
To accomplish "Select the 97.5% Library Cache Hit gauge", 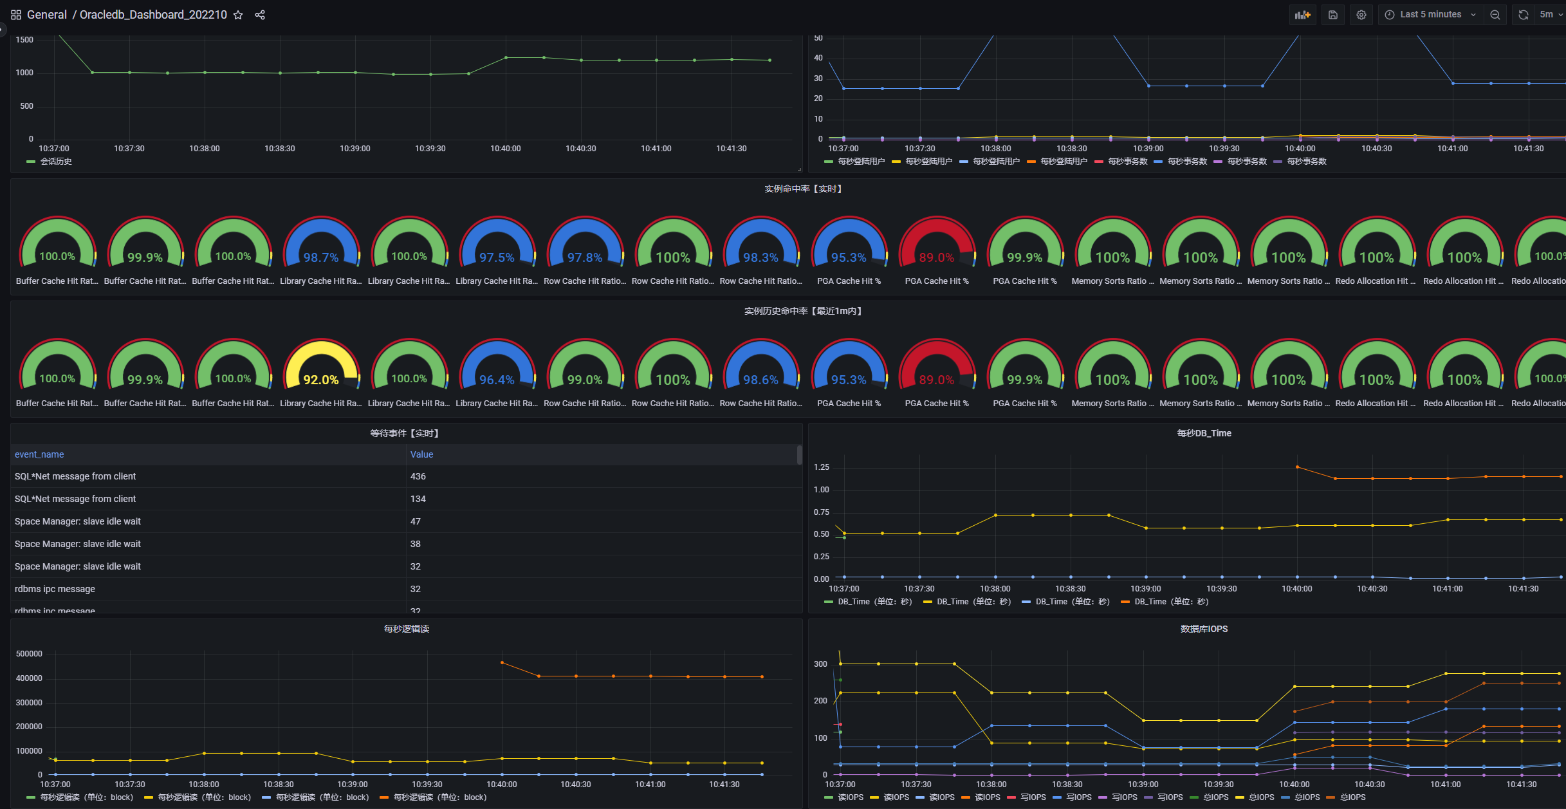I will 497,251.
